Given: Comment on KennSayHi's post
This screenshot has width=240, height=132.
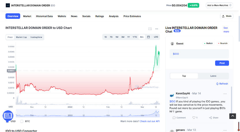Looking at the screenshot, I should 179,118.
